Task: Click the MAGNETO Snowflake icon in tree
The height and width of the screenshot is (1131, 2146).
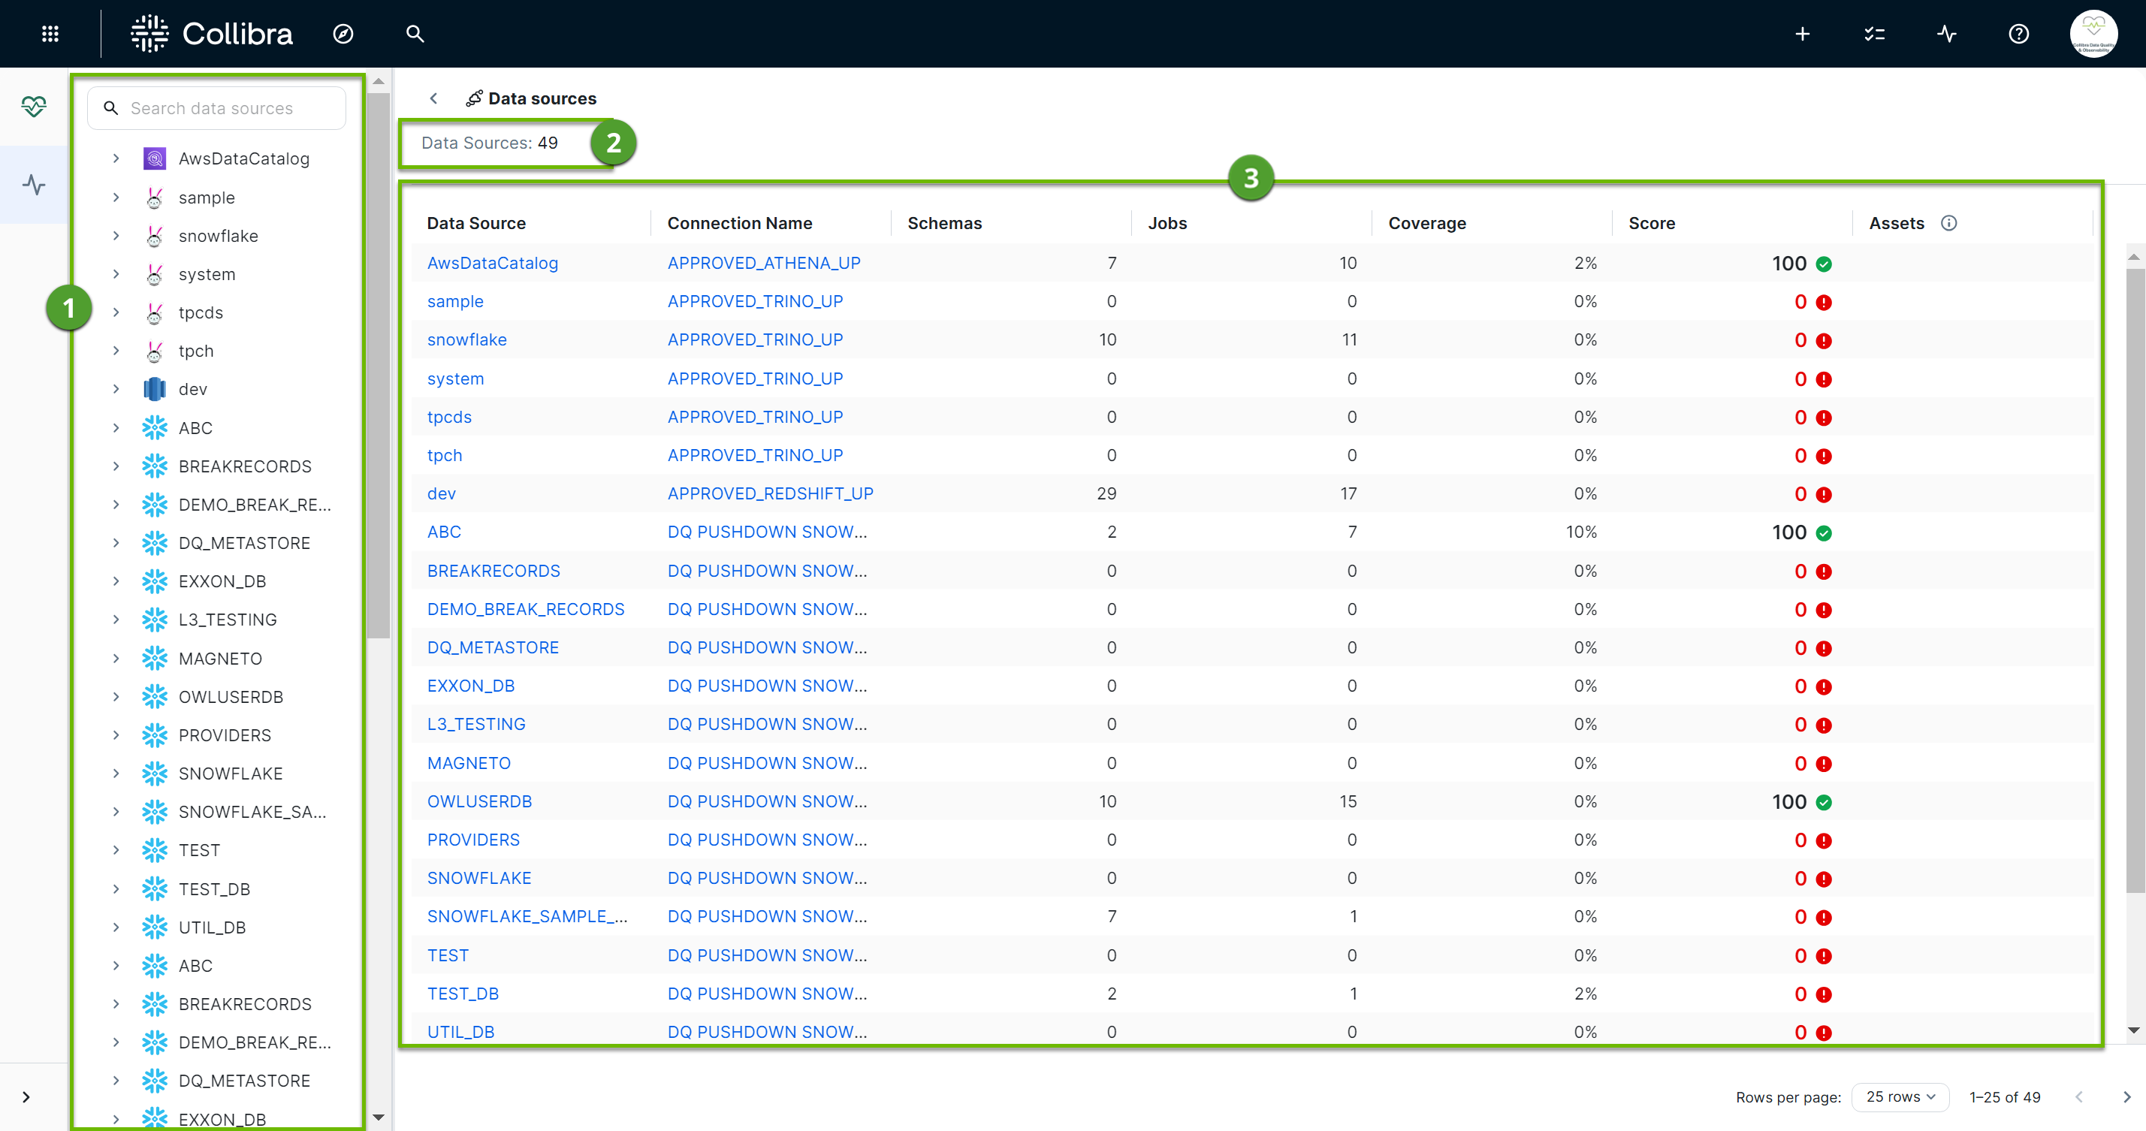Action: pos(155,658)
